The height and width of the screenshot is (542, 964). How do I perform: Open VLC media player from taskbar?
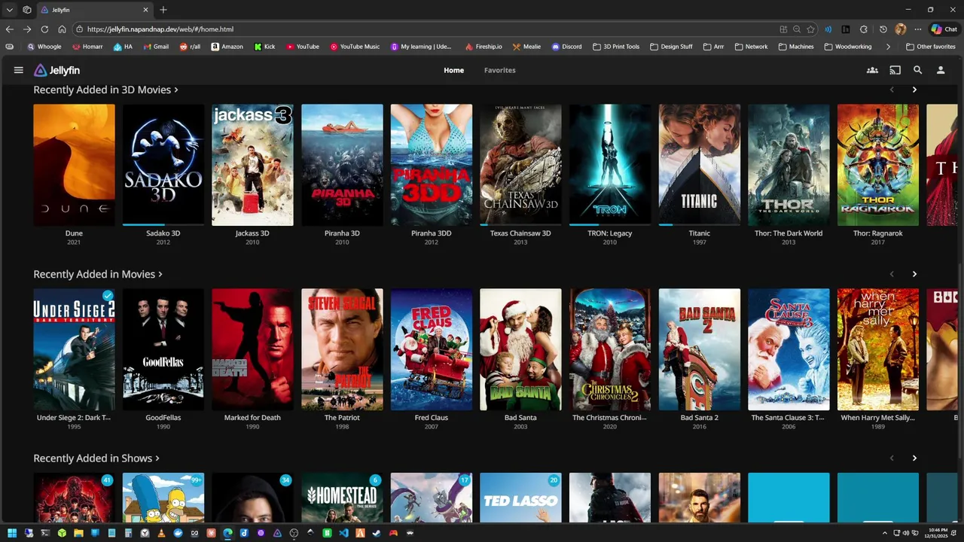coord(161,533)
